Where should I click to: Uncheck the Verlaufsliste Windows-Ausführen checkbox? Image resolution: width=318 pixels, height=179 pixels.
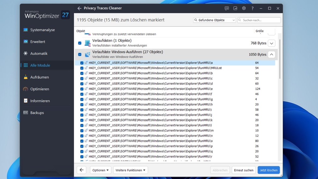pos(80,55)
